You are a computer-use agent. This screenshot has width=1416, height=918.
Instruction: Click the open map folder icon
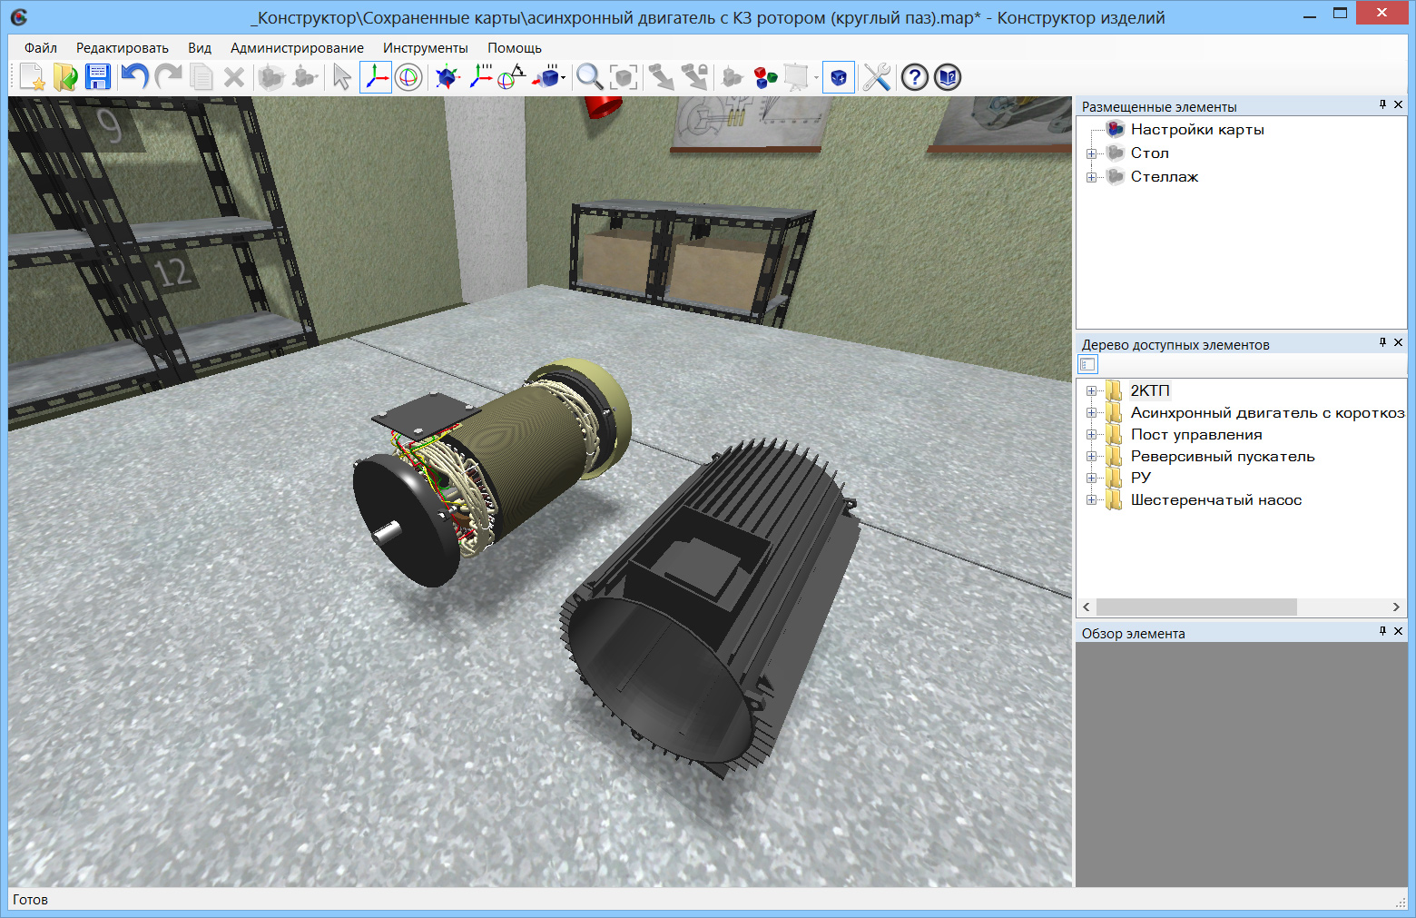pyautogui.click(x=65, y=77)
